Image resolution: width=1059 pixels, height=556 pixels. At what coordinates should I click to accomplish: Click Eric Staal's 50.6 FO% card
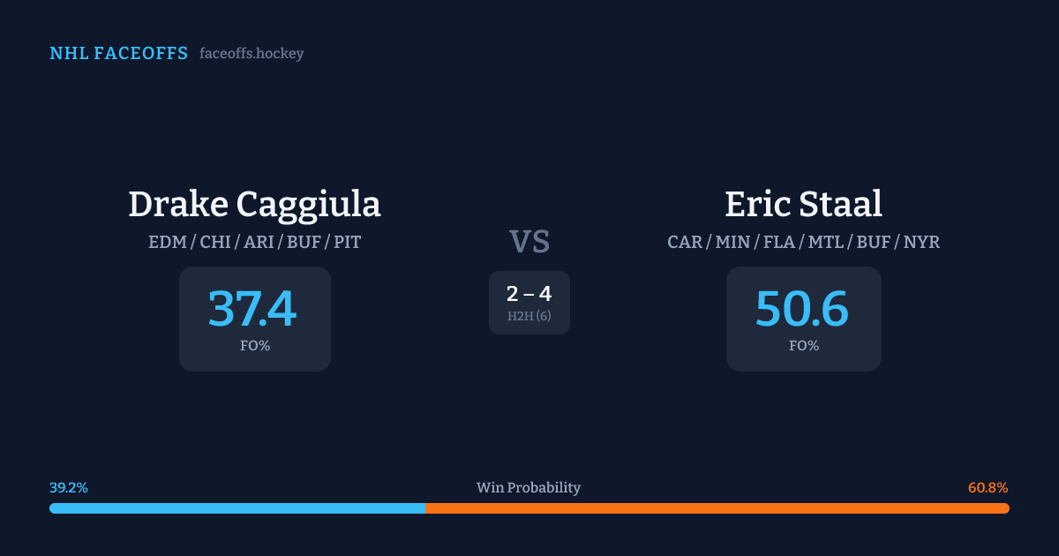pyautogui.click(x=803, y=319)
